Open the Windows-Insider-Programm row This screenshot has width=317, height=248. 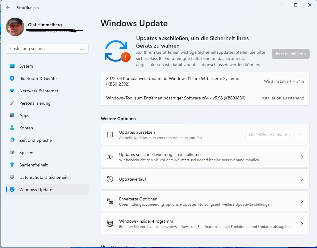205,224
